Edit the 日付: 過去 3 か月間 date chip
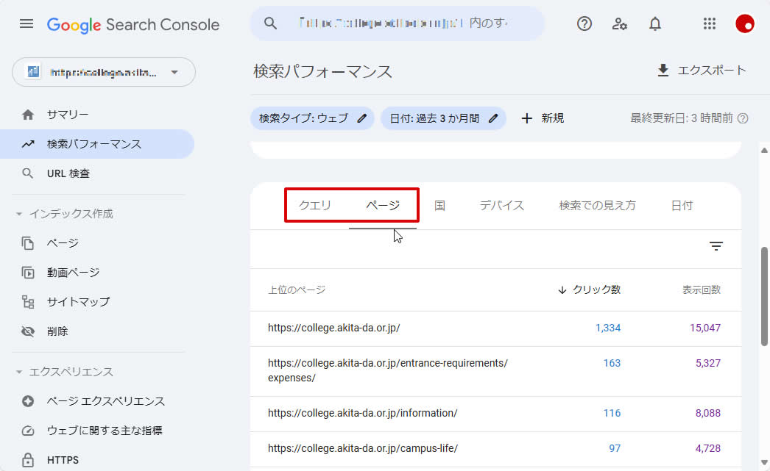The image size is (770, 471). (x=443, y=118)
